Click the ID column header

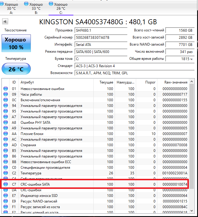click(x=14, y=82)
